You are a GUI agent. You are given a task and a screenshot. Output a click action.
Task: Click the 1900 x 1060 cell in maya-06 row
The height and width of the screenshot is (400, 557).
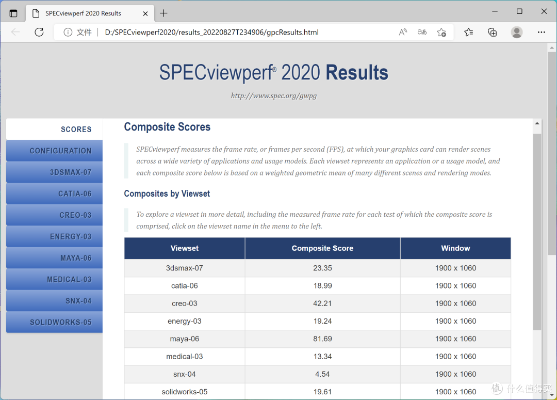455,339
